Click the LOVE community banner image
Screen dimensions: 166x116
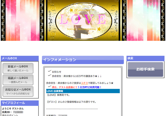[x=83, y=20]
